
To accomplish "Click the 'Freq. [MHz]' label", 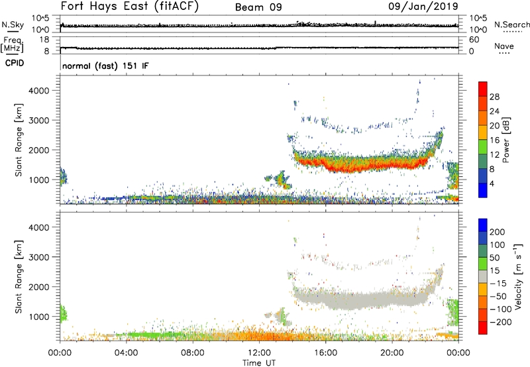I will click(x=13, y=44).
